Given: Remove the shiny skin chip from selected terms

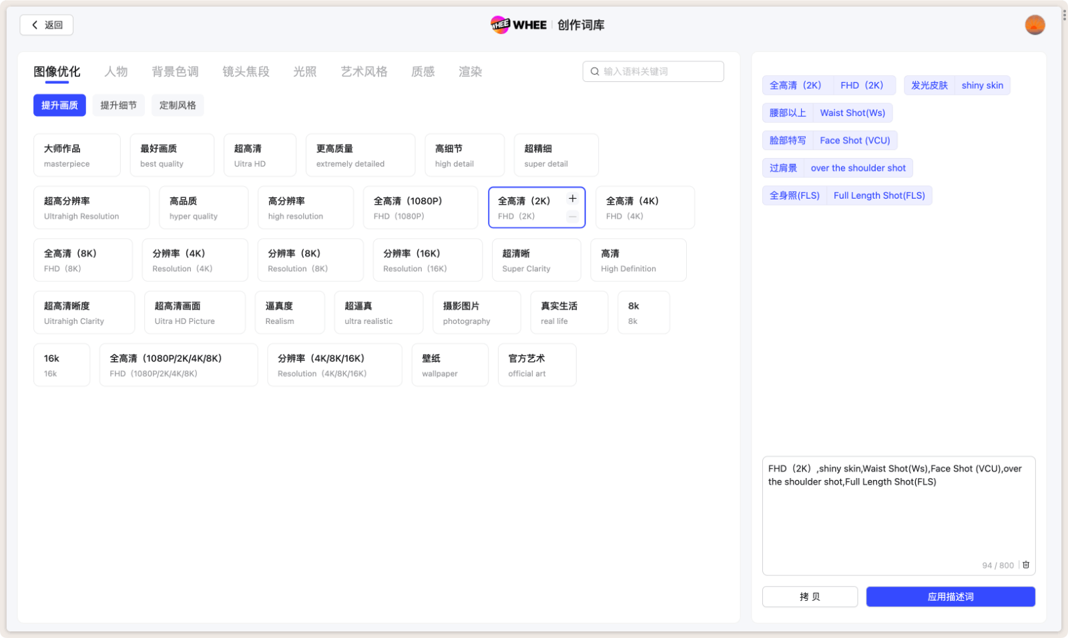Looking at the screenshot, I should click(982, 85).
